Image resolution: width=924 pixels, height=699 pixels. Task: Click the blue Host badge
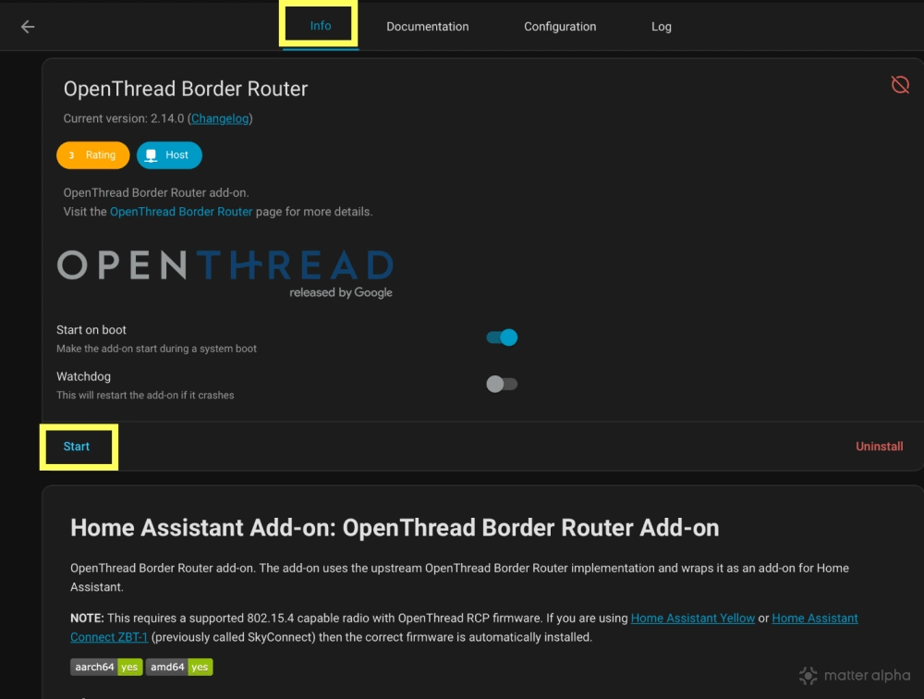169,155
